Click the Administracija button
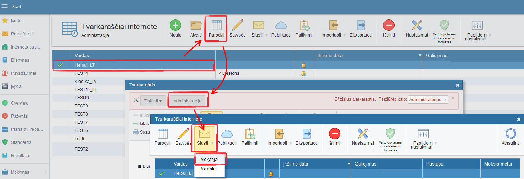 click(x=187, y=101)
